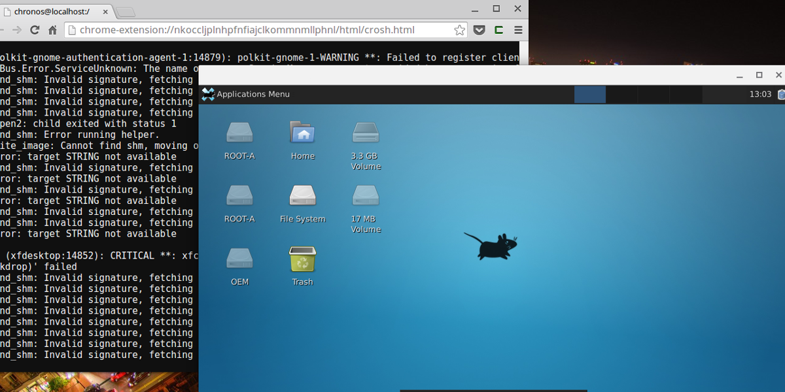This screenshot has width=785, height=392.
Task: Select the File System drive icon
Action: tap(302, 196)
